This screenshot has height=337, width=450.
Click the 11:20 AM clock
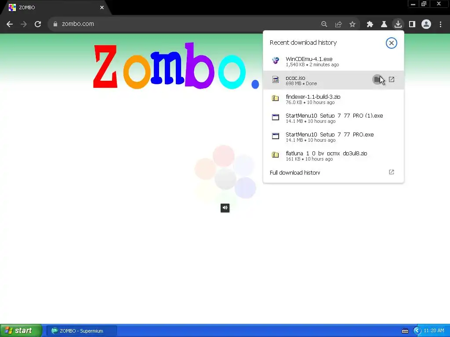point(434,331)
